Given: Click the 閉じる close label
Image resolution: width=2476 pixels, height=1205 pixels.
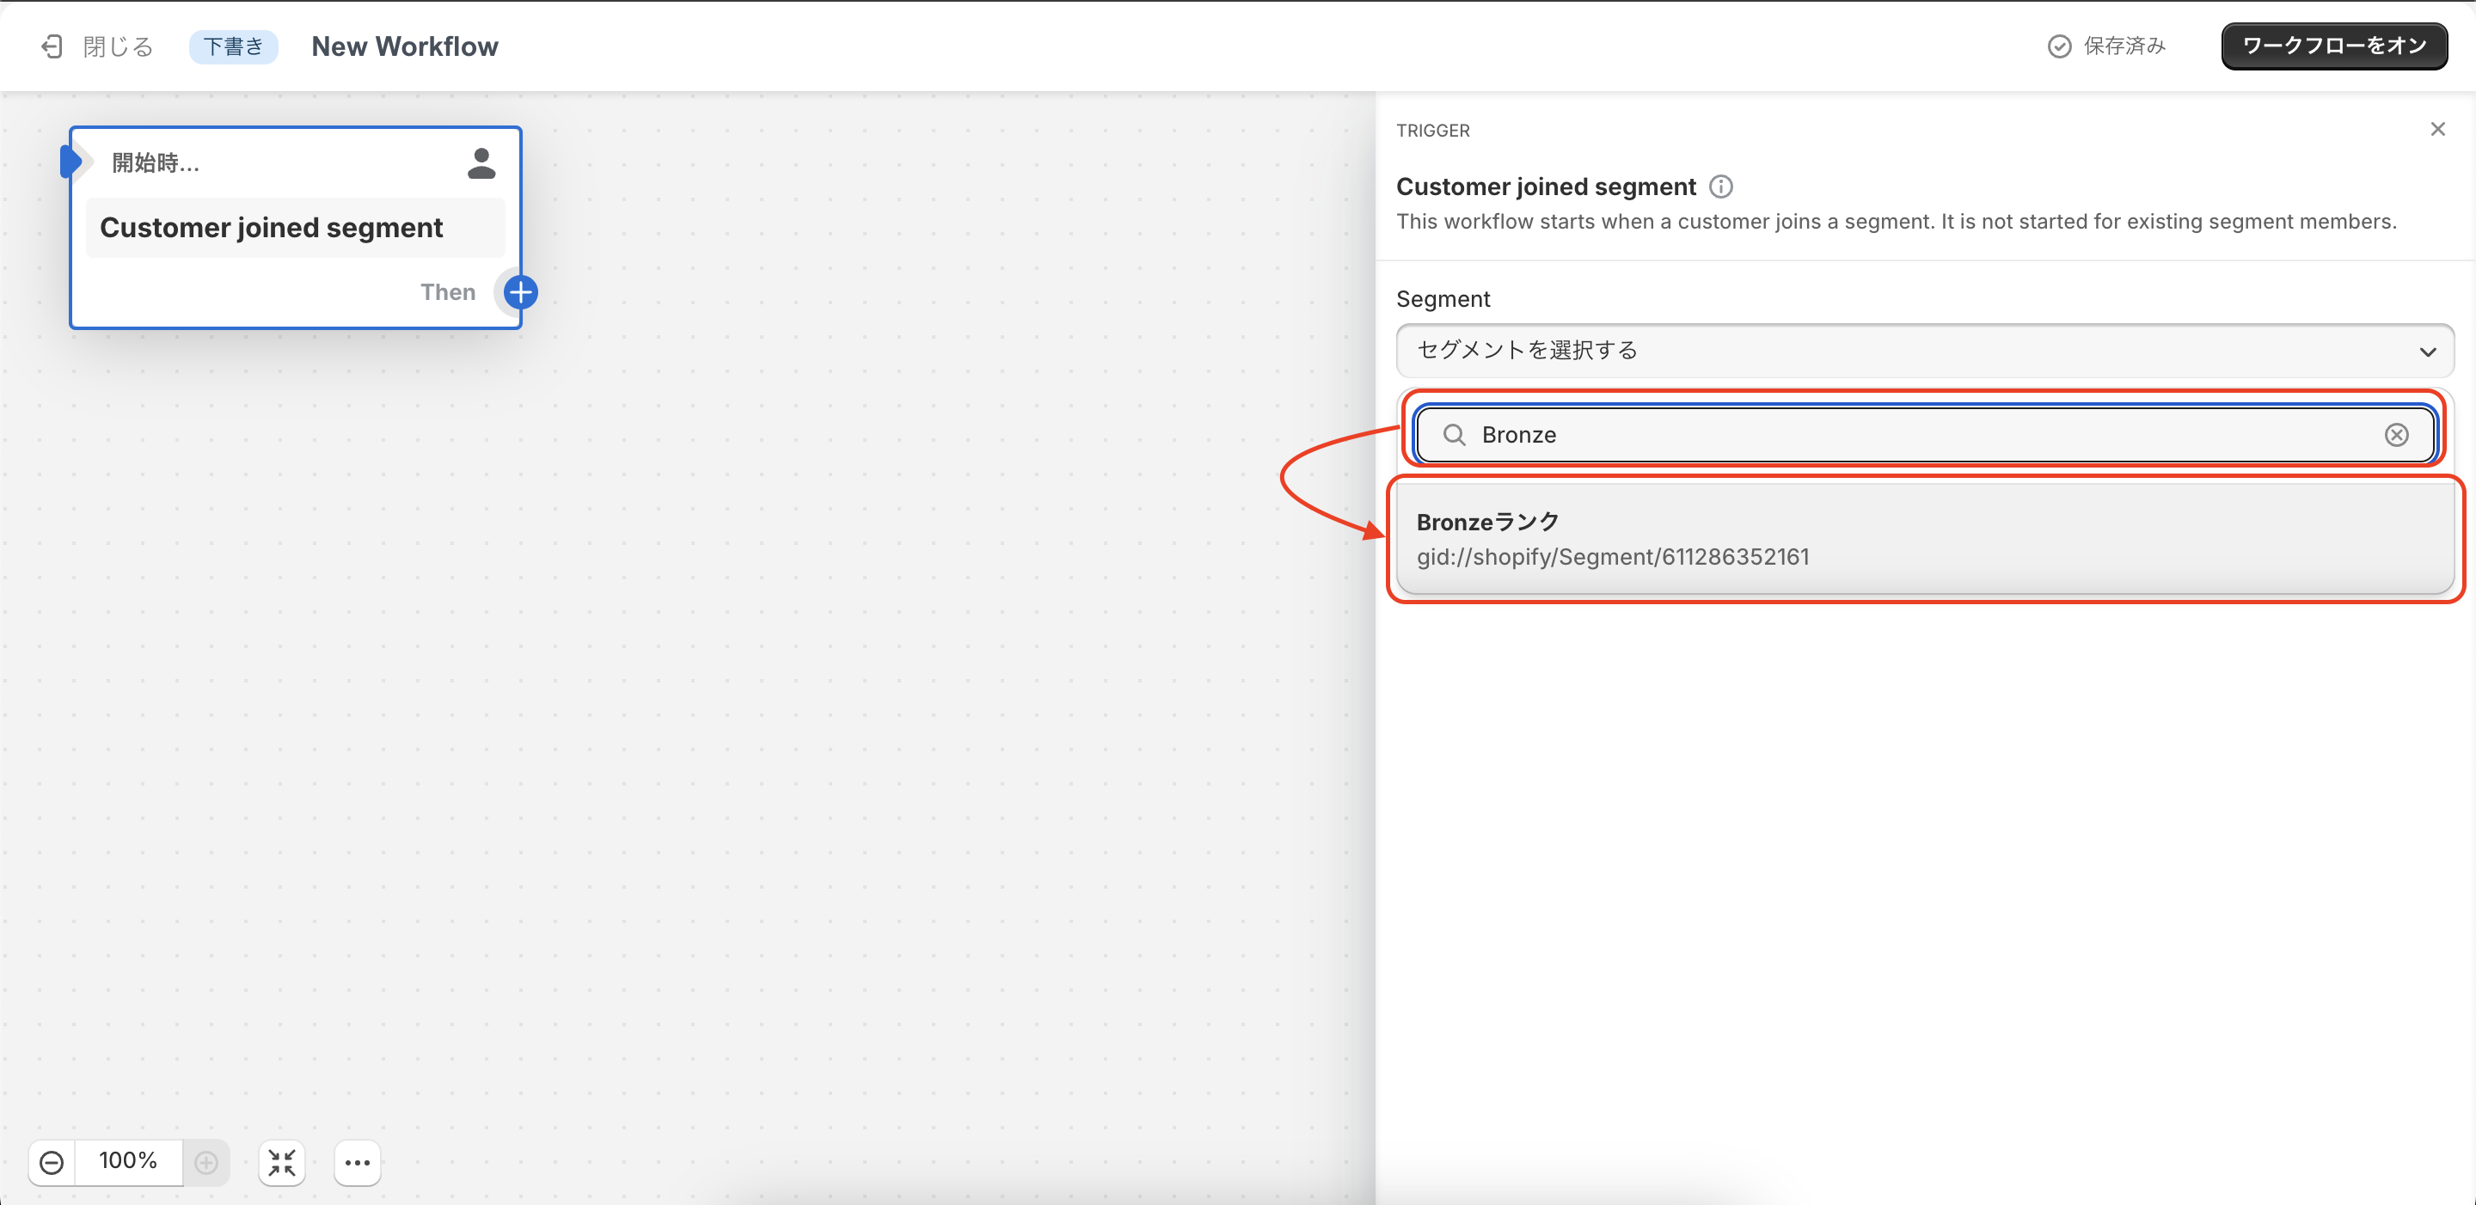Looking at the screenshot, I should 119,46.
